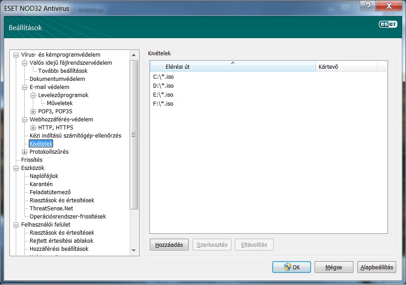Open Feladatütemező in the tree
This screenshot has width=406, height=285.
(50, 192)
